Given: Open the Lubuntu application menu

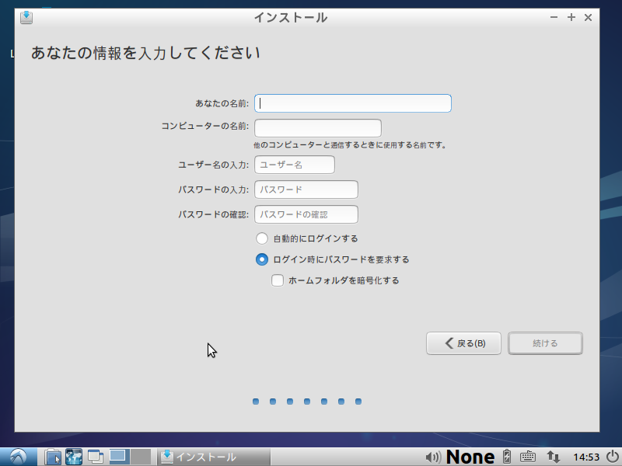Looking at the screenshot, I should (16, 457).
